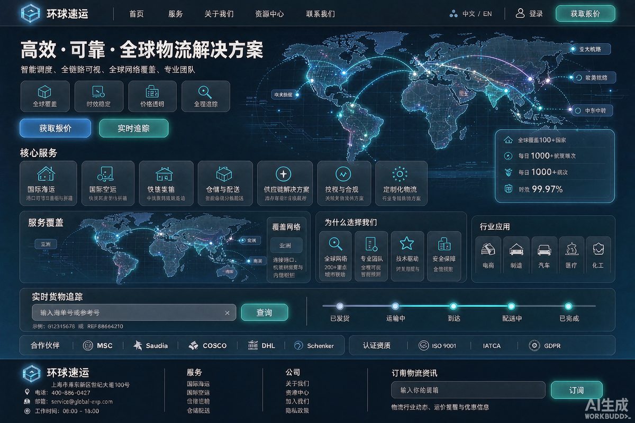
Task: Select the 化工 industry icon
Action: click(x=598, y=248)
